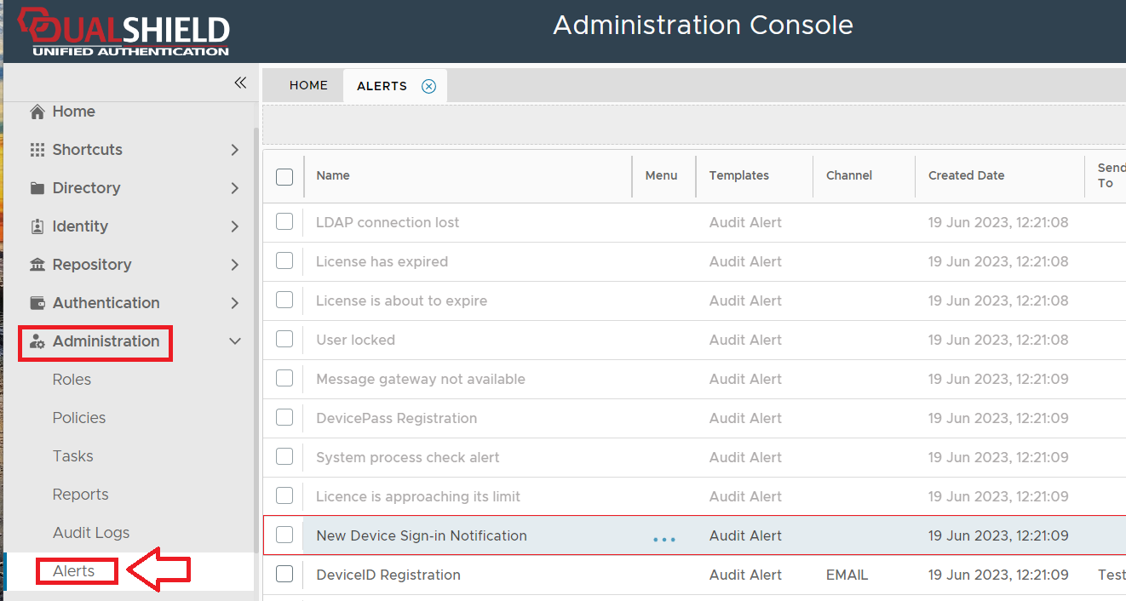Expand the Repository section arrow
Screen dimensions: 1126x601
pos(235,265)
